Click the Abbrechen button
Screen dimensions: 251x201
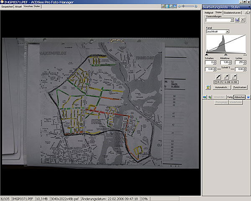(x=240, y=97)
